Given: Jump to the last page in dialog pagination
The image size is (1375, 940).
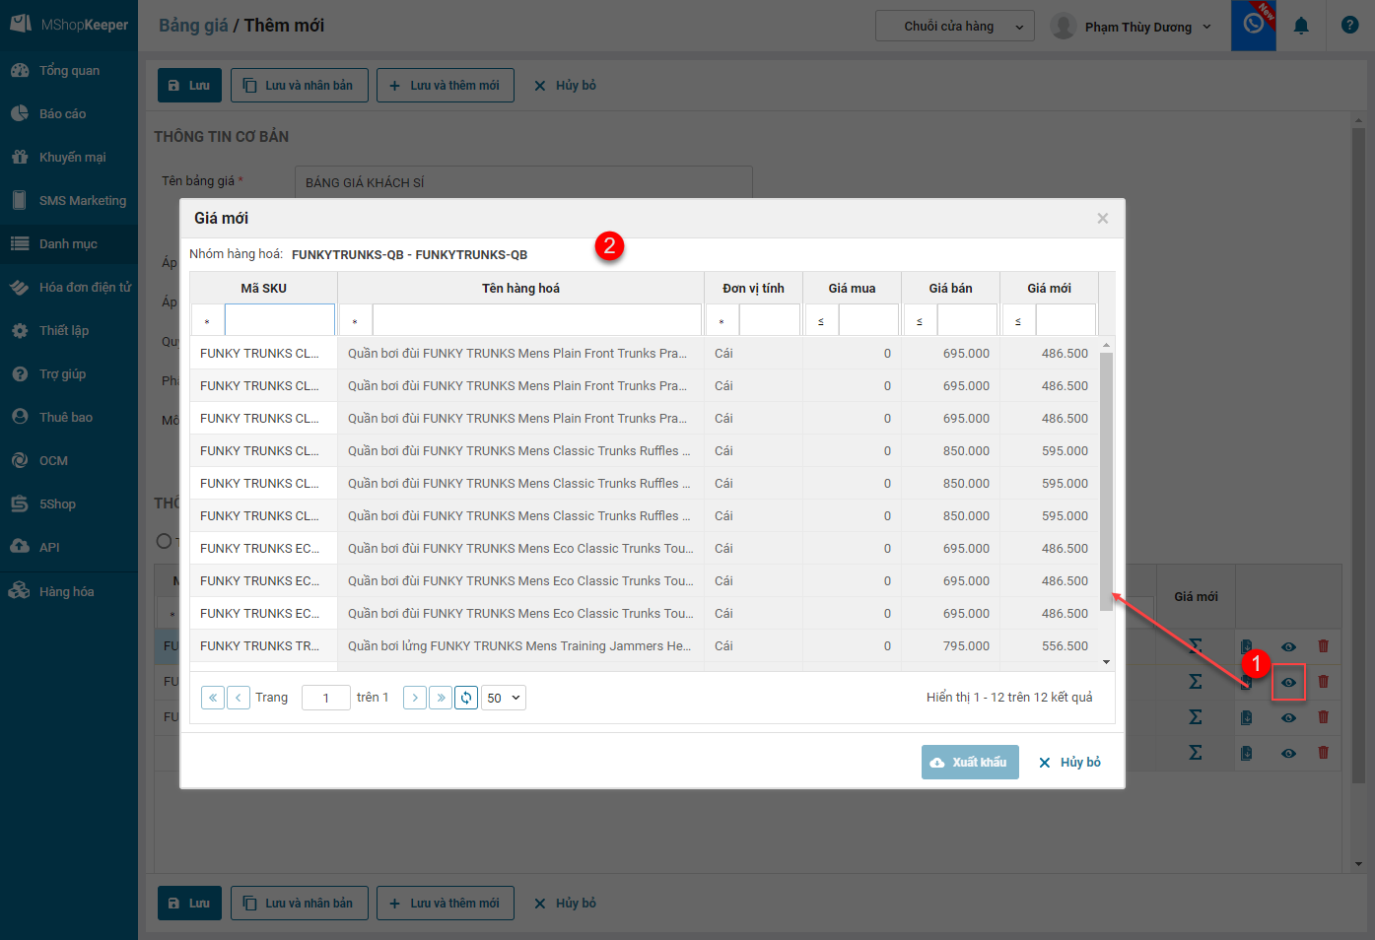Looking at the screenshot, I should pos(441,698).
